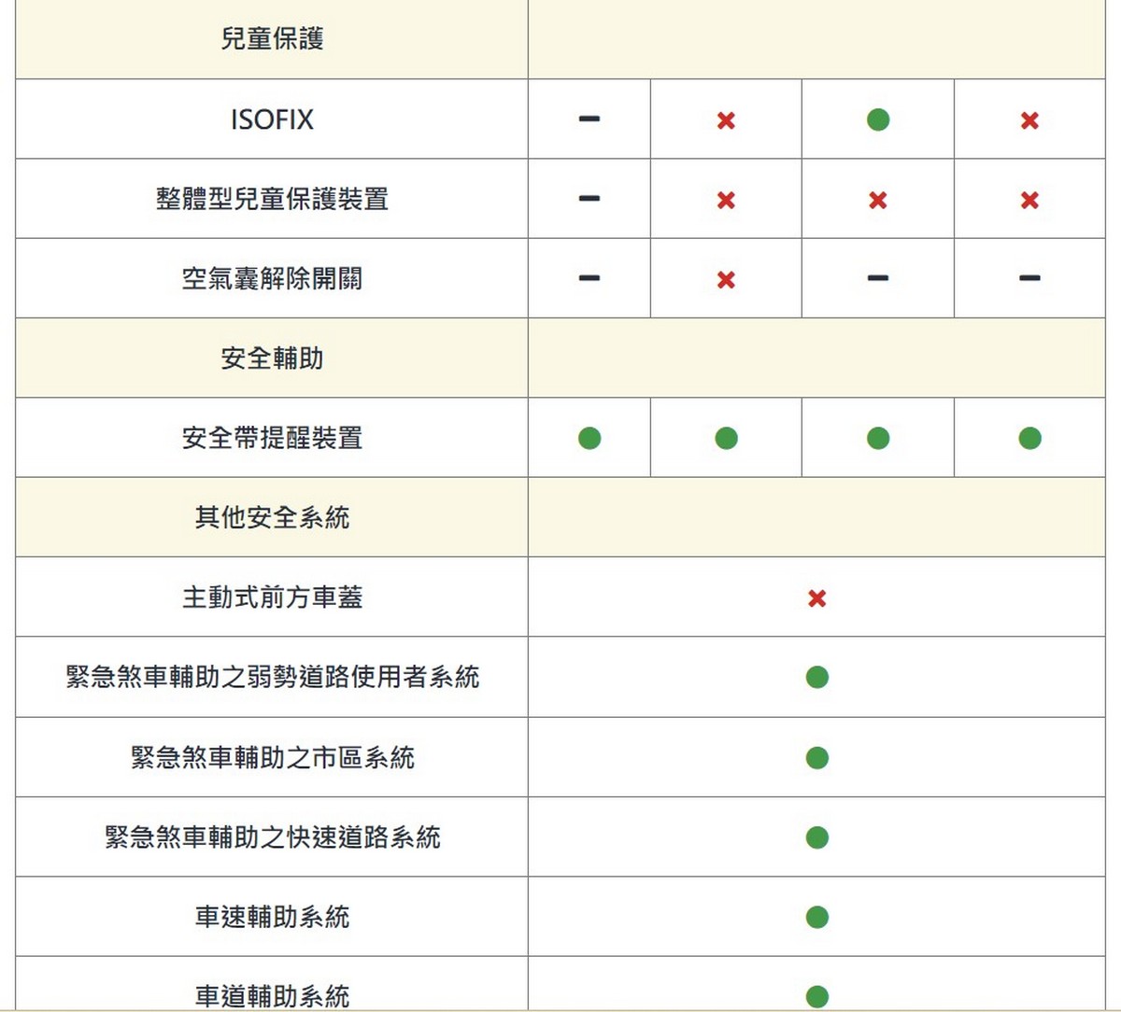Click 安全帶提醒裝置 green dot in second column
The image size is (1121, 1012).
(x=726, y=438)
